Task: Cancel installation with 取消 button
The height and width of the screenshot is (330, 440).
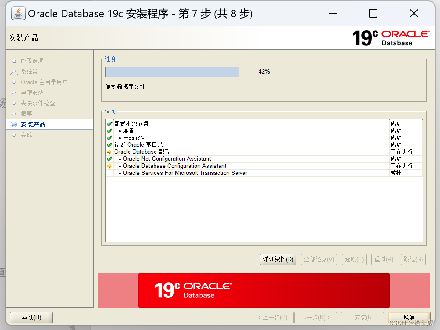Action: (409, 318)
